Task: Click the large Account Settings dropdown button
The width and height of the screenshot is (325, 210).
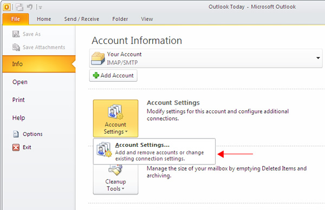Action: pyautogui.click(x=115, y=118)
